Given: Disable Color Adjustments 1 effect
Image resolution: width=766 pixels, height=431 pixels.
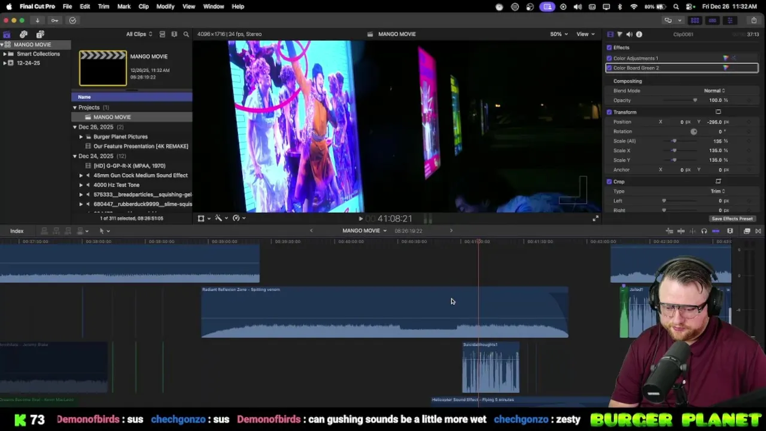Looking at the screenshot, I should (609, 58).
